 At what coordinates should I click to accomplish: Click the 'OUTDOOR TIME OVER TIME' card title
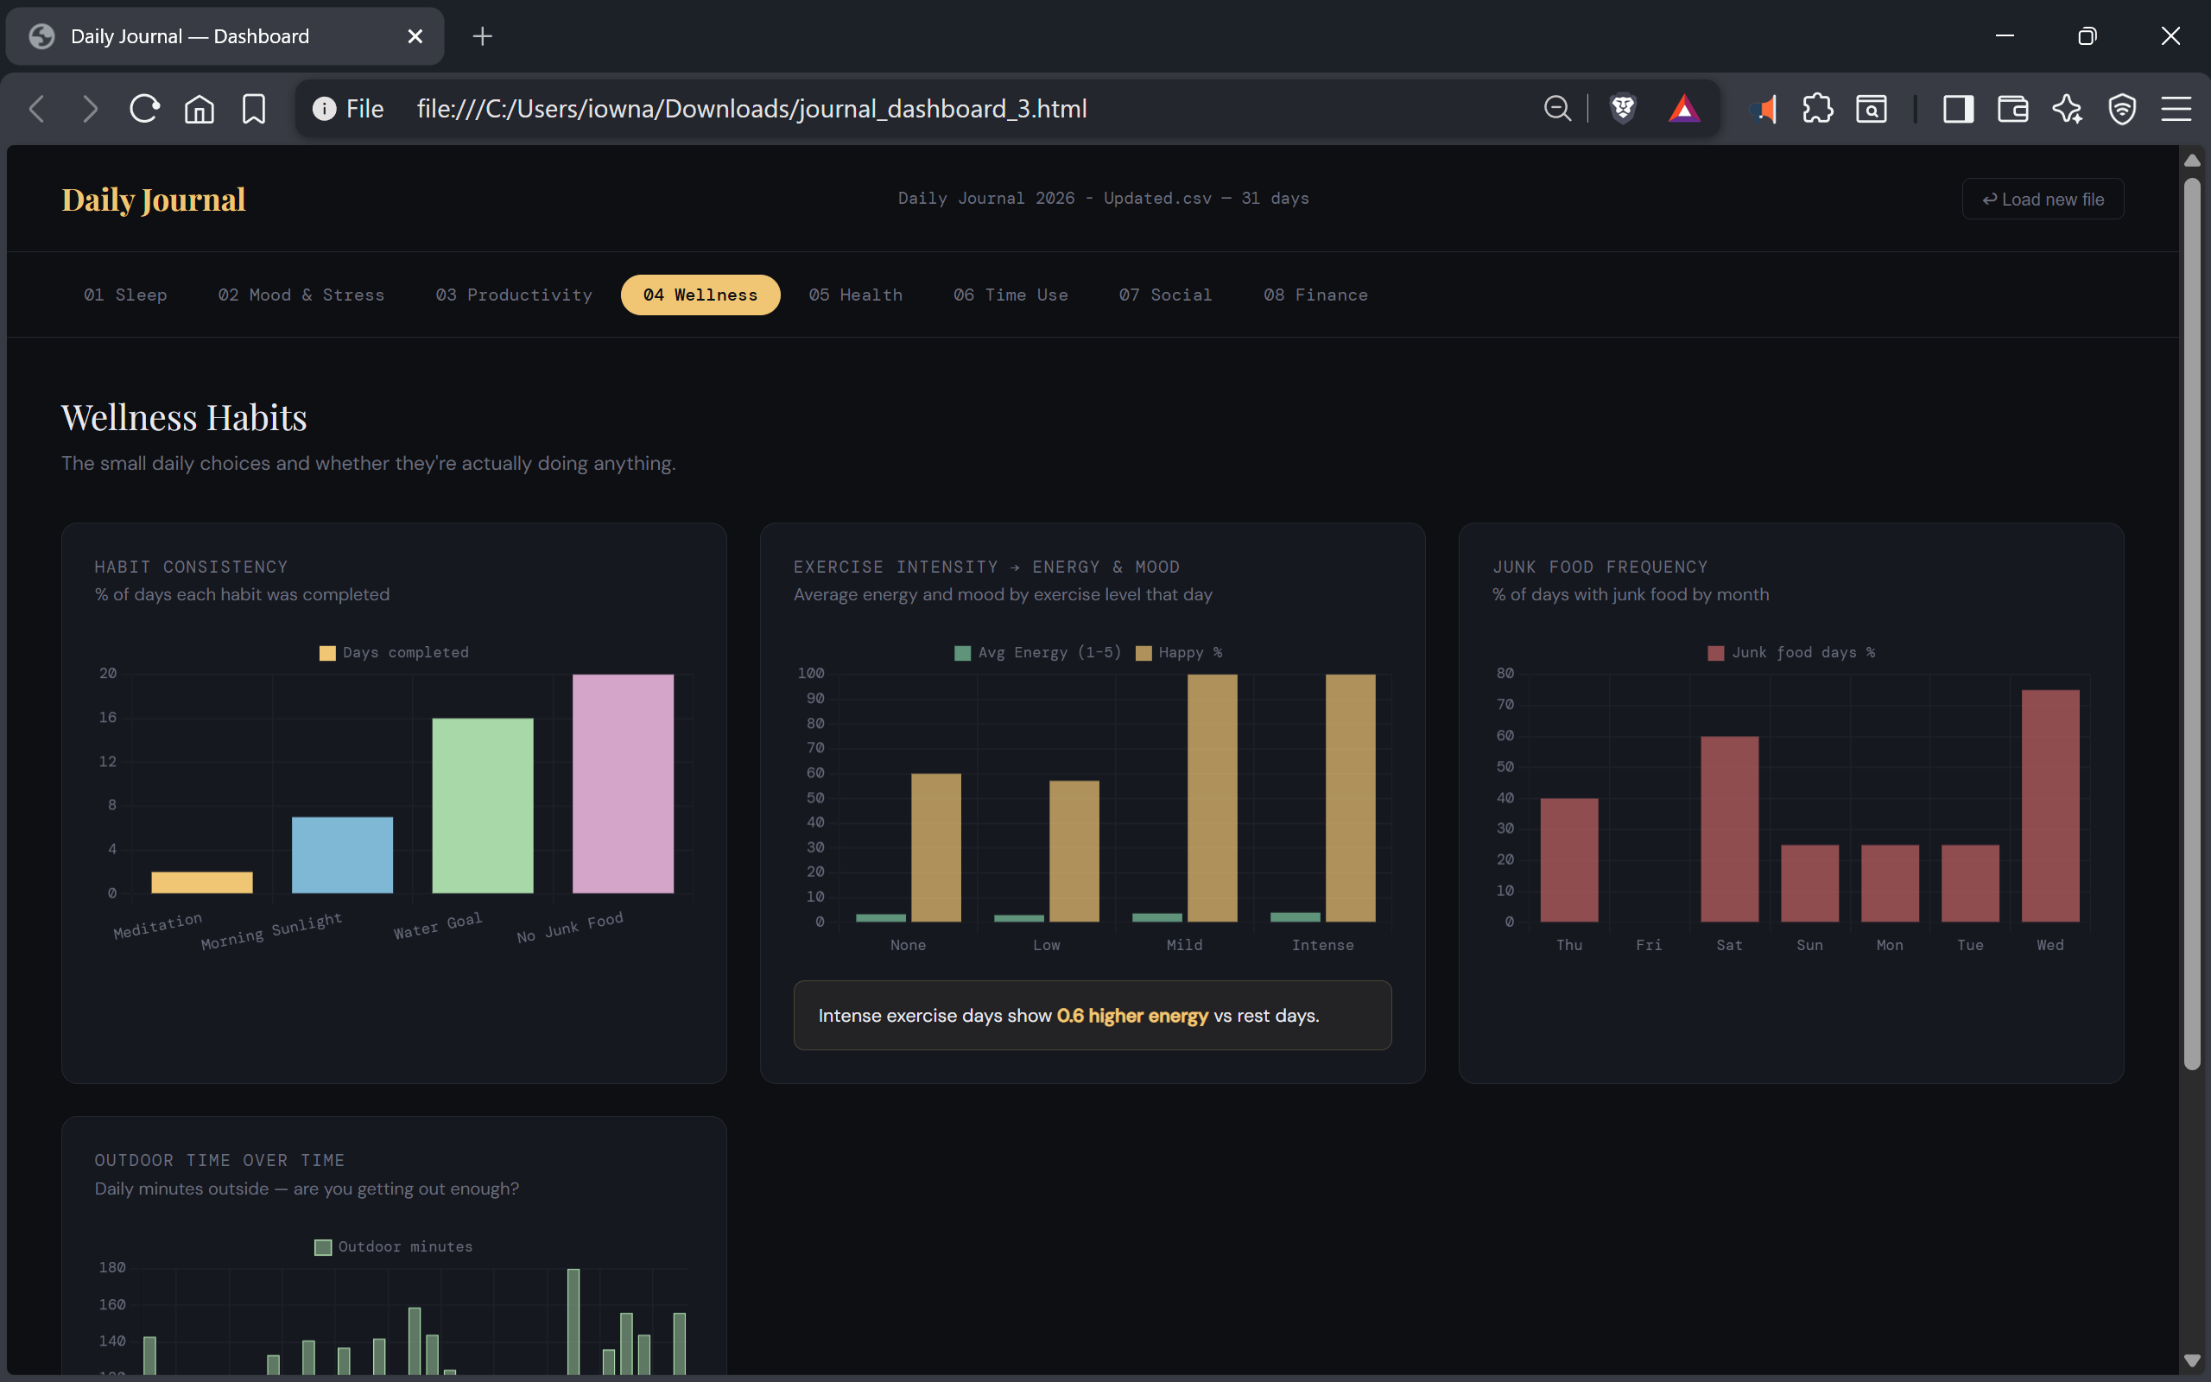click(219, 1160)
